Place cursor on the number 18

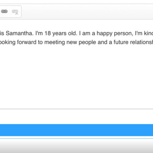point(48,33)
